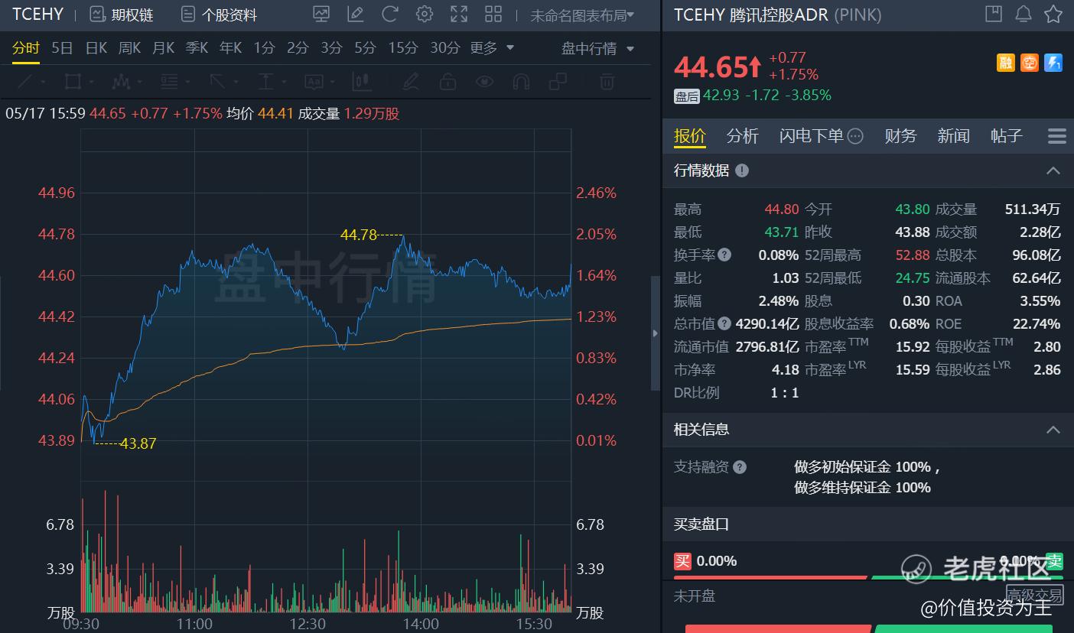Toggle the drawing lock icon
The width and height of the screenshot is (1074, 633).
click(448, 81)
